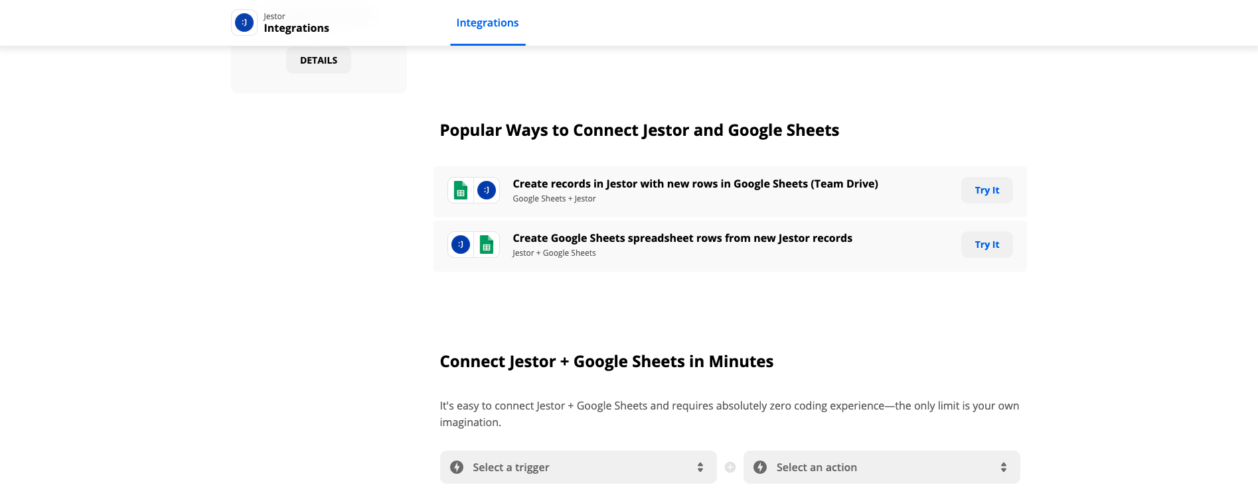
Task: Click Google Sheets icon in the second integration row
Action: click(487, 245)
